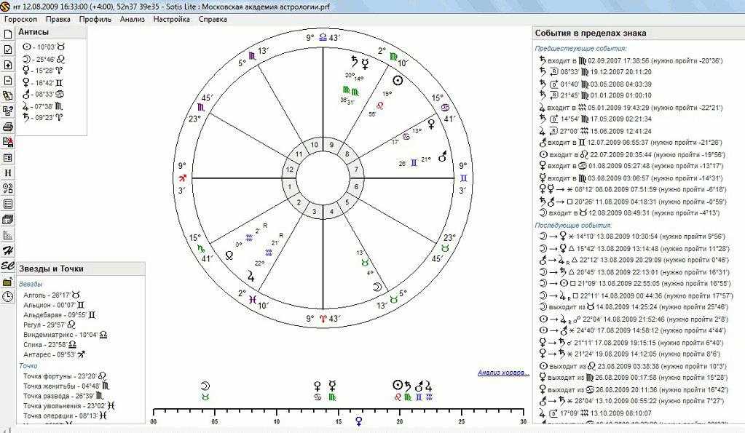
Task: Select the Saturn antiscion 09°23' row
Action: coord(43,117)
